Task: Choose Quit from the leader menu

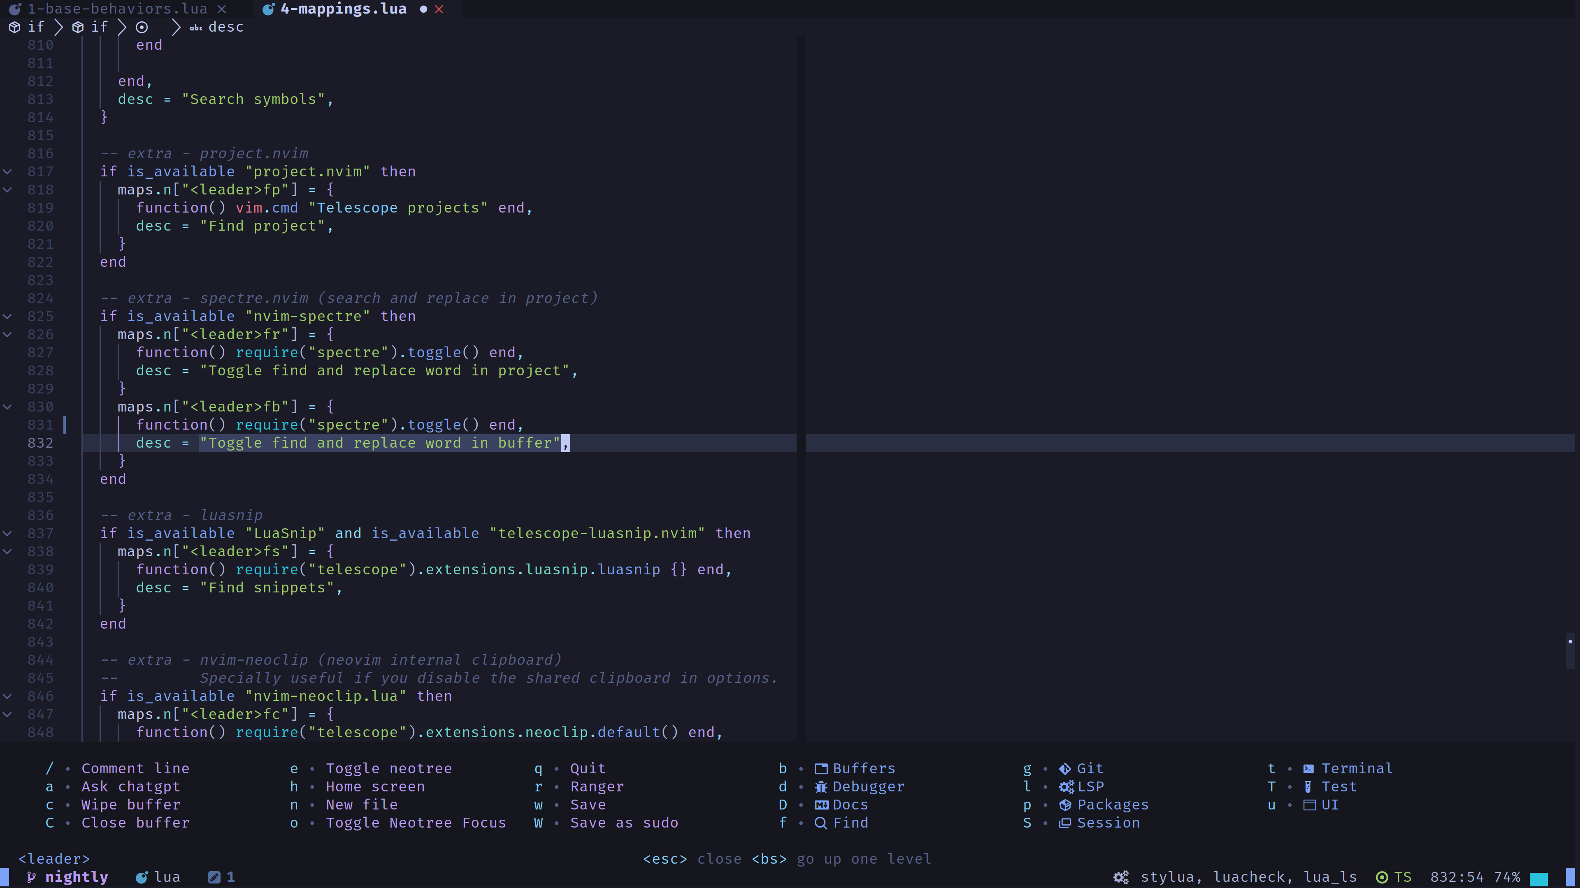Action: (587, 768)
